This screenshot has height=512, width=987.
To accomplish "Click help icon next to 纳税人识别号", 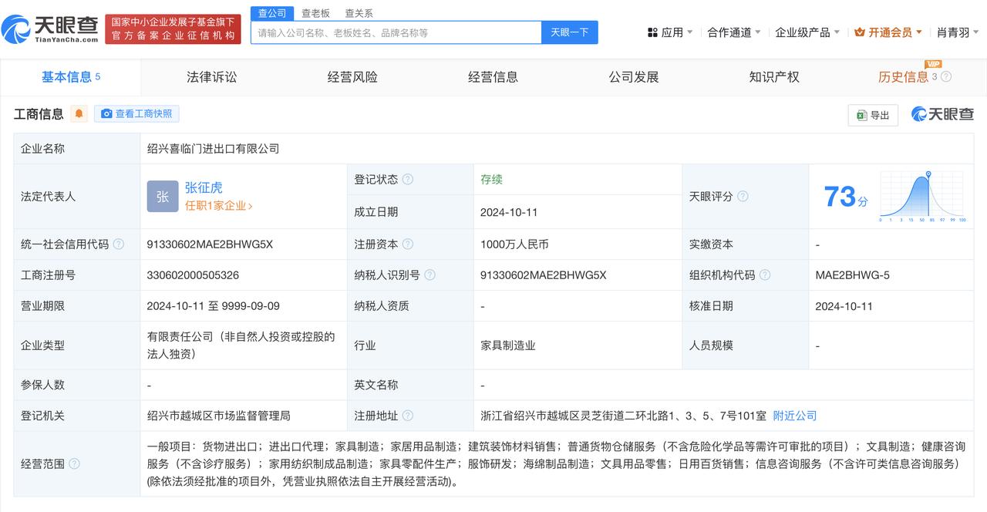I will point(429,275).
